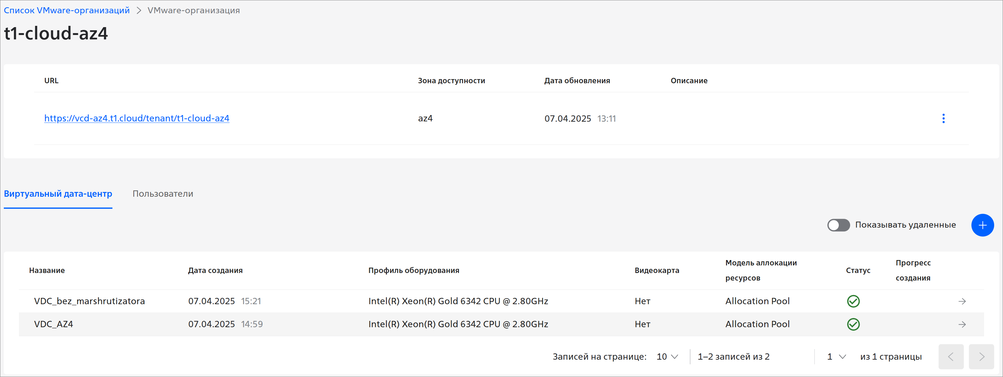Go to Список VMware-организаций breadcrumb
This screenshot has height=377, width=1003.
click(x=67, y=10)
